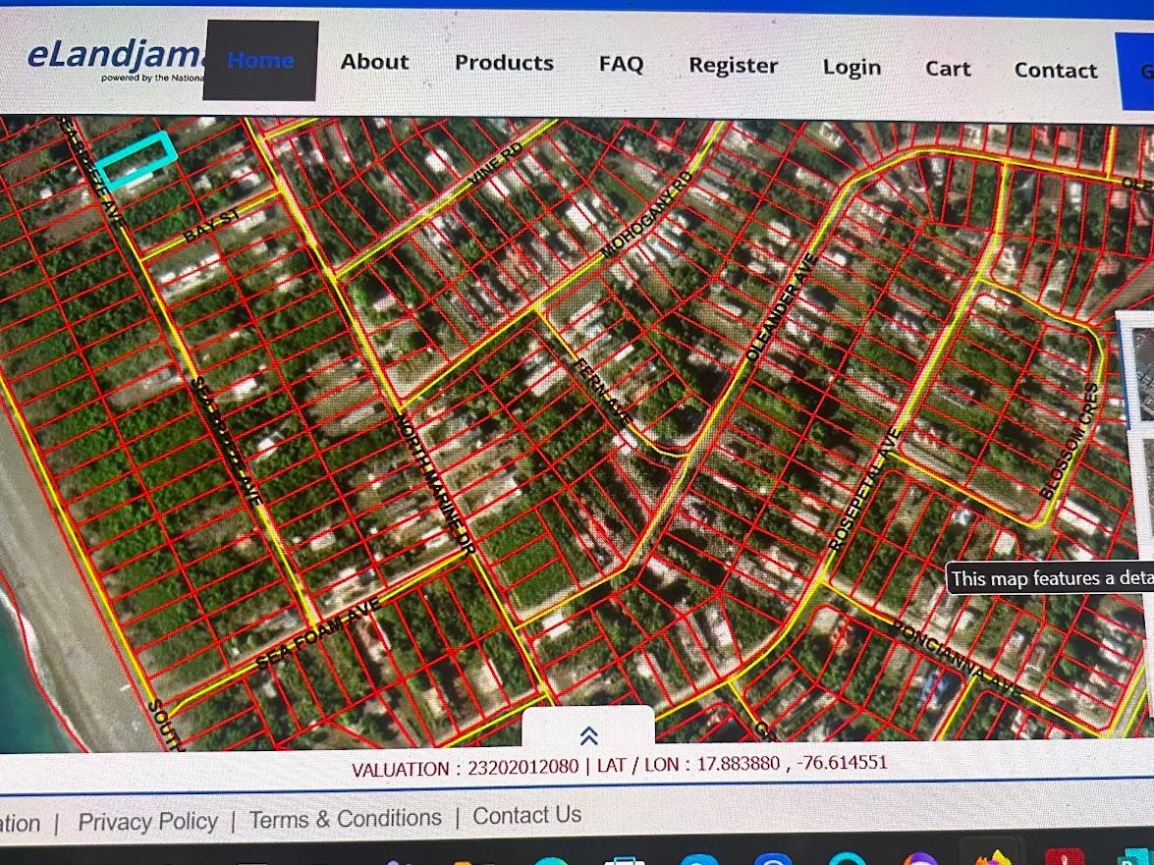Screen dimensions: 1154x865
Task: Click the LAT / LON coordinates 17.883880, -76.614551
Action: (x=792, y=763)
